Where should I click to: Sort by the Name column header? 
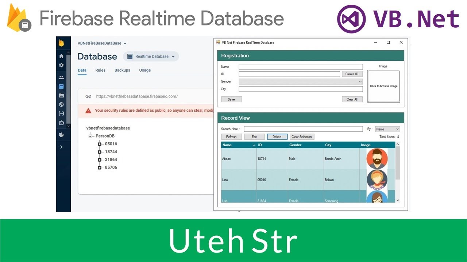point(239,145)
